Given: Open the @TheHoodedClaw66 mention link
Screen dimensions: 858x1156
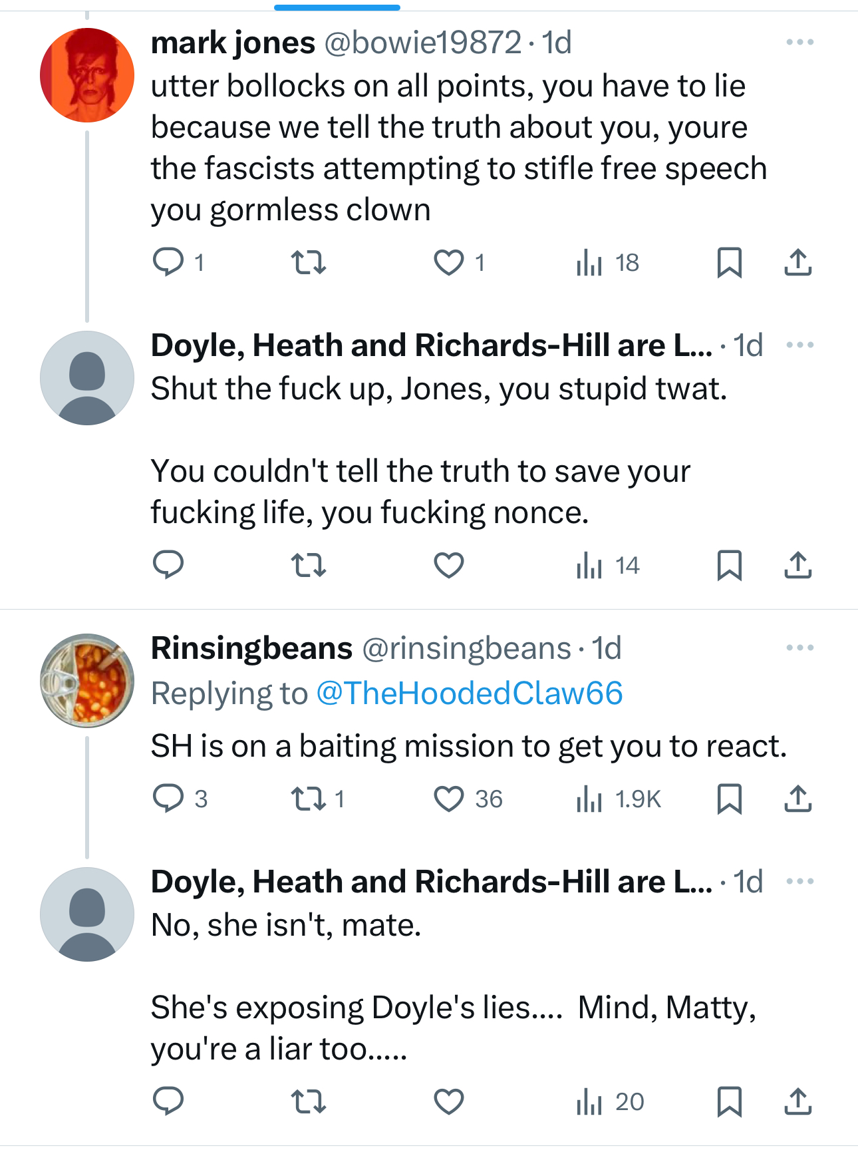Looking at the screenshot, I should (470, 693).
